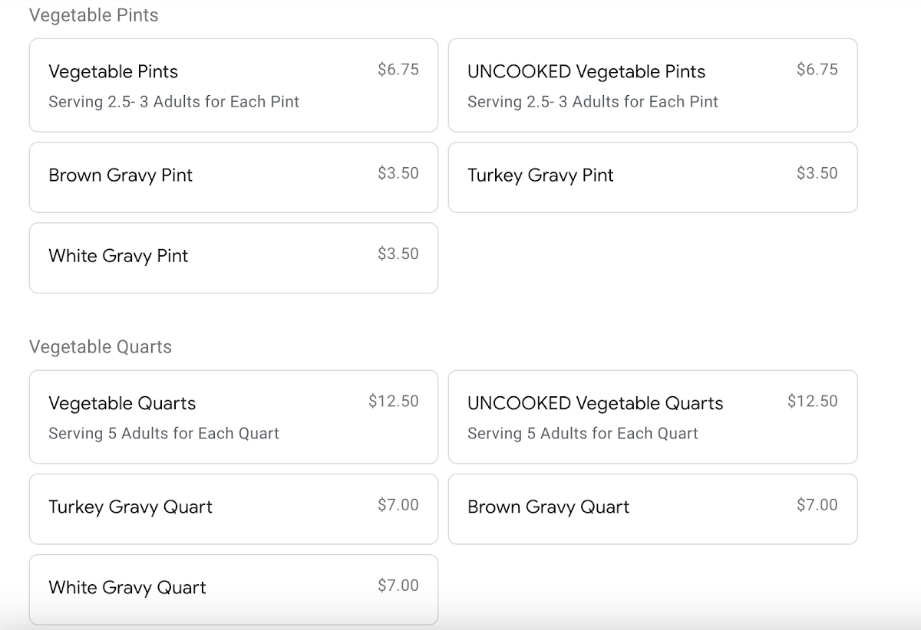Pick the White Gravy Quart item
The image size is (921, 630).
233,589
